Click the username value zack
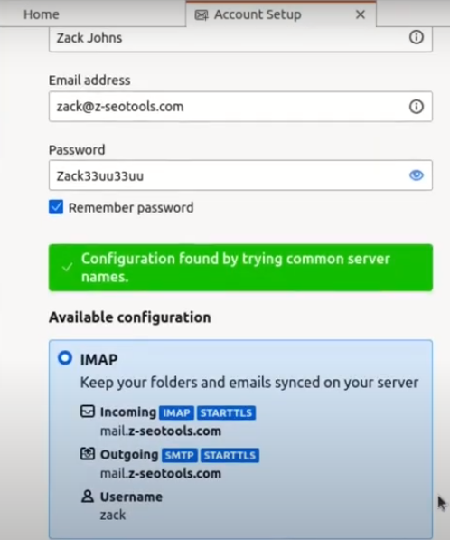Image resolution: width=450 pixels, height=540 pixels. 113,516
